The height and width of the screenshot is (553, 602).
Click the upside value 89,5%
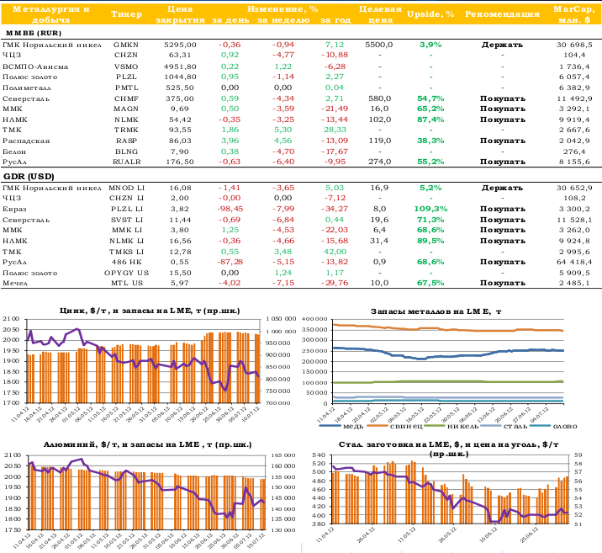[430, 241]
